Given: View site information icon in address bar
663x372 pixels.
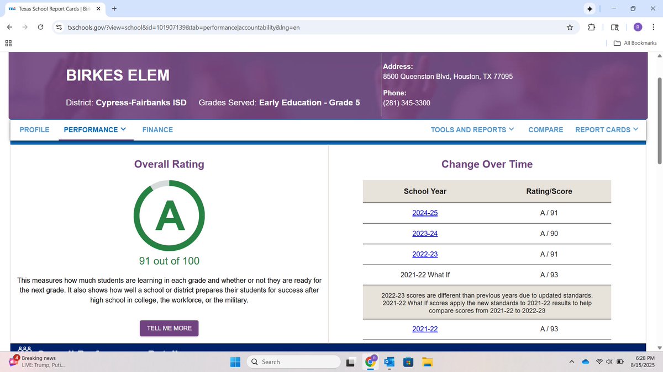Looking at the screenshot, I should tap(59, 27).
